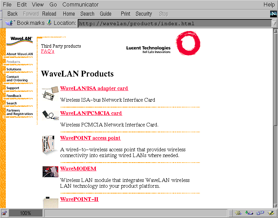Click the Netscape N logo icon
Screen dimensions: 278x218
click(x=273, y=14)
